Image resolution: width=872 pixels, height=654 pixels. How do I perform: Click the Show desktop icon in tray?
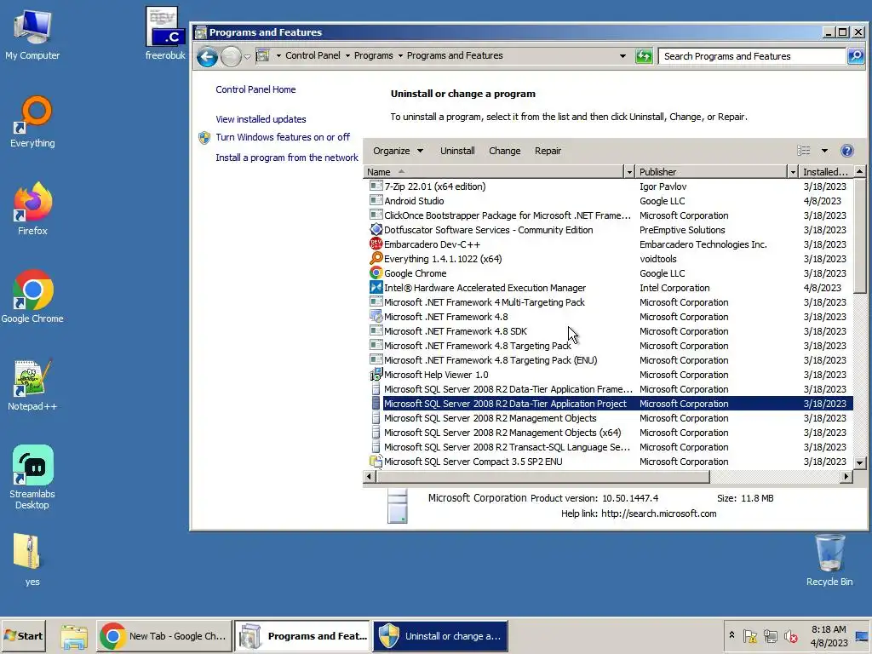tap(862, 636)
